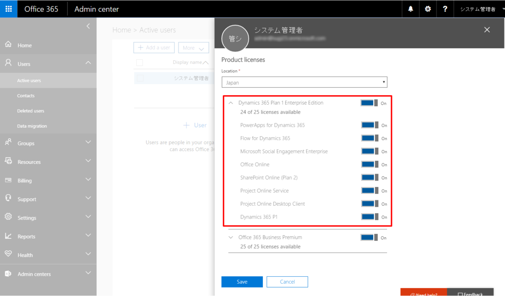Screen dimensions: 505x296
Task: Toggle Office Online switch
Action: (x=370, y=164)
